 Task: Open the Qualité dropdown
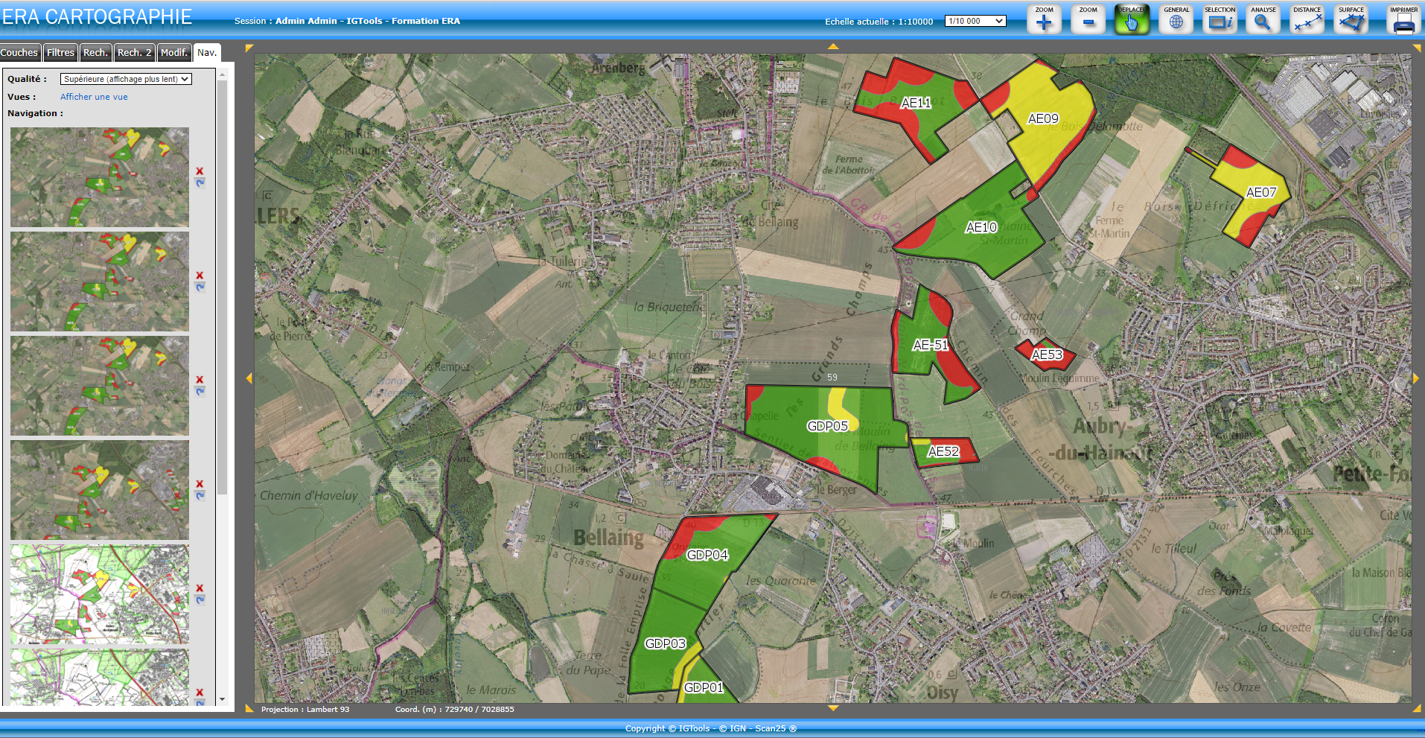(x=126, y=79)
